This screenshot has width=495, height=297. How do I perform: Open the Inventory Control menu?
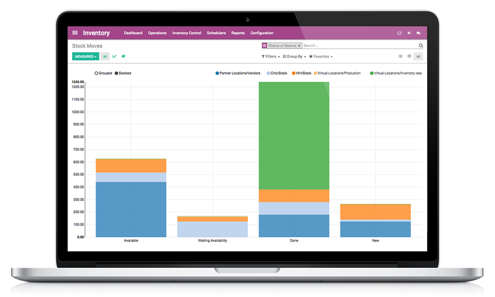click(187, 33)
